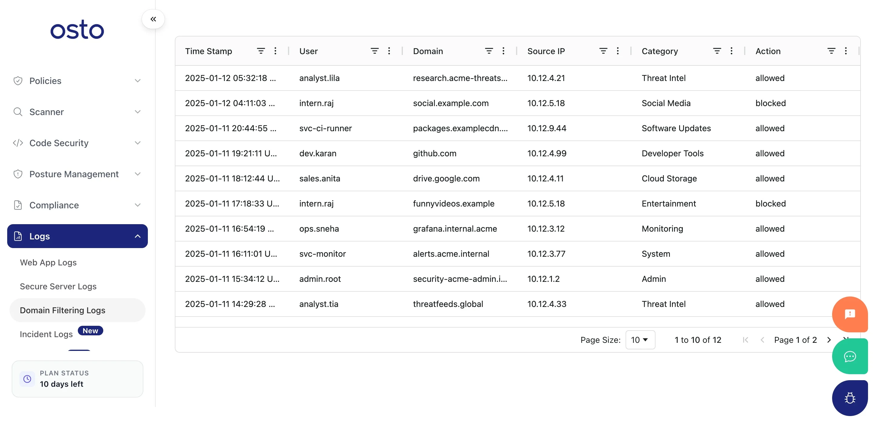Open the green chat bubble button
Screen dimensions: 880x428
coord(850,356)
